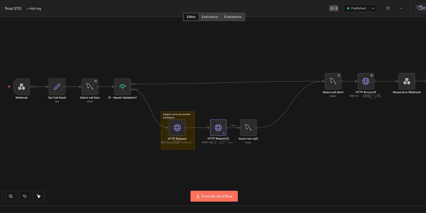Screen dimensions: 426x213
Task: Click the IF - Needs Validation? node
Action: [122, 87]
